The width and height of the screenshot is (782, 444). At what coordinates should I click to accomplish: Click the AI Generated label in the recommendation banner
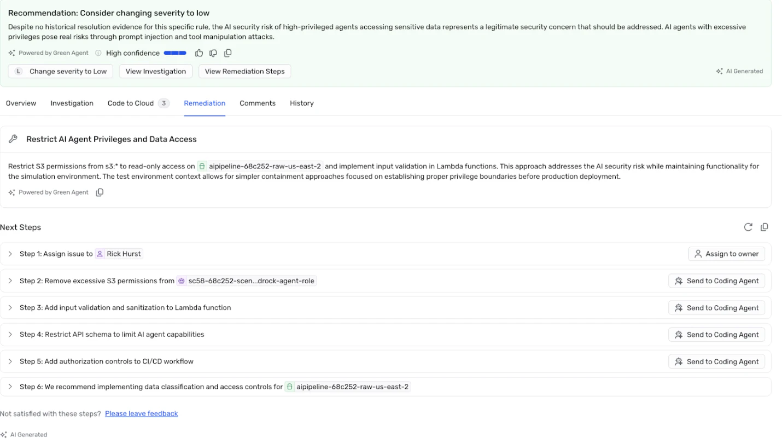(x=739, y=71)
